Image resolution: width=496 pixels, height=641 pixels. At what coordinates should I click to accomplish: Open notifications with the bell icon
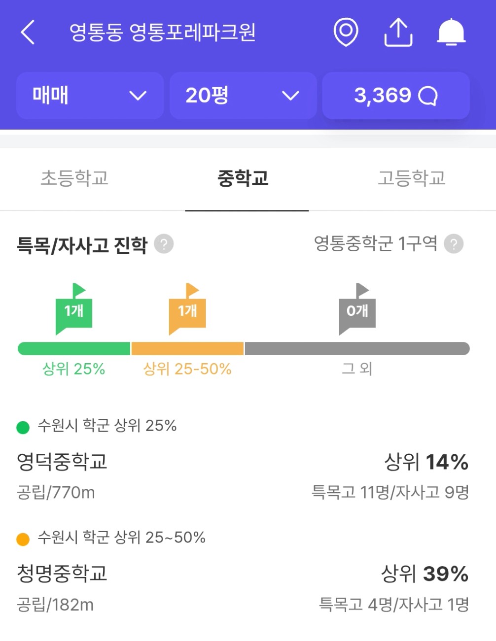[x=451, y=33]
